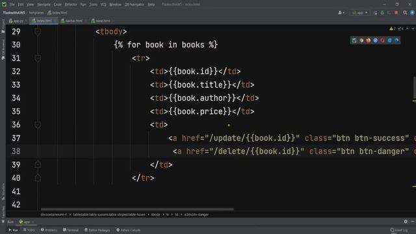
Task: Open the Favorites star sidebar button
Action: [x=3, y=214]
